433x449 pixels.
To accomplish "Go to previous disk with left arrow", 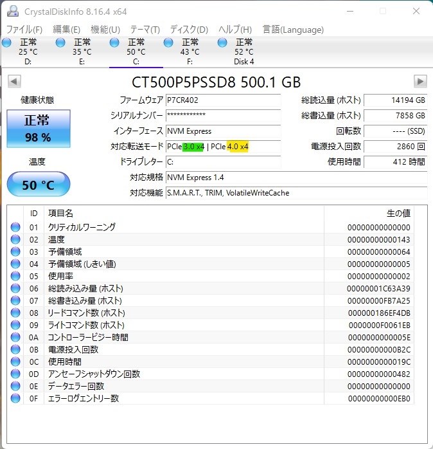I will 14,81.
